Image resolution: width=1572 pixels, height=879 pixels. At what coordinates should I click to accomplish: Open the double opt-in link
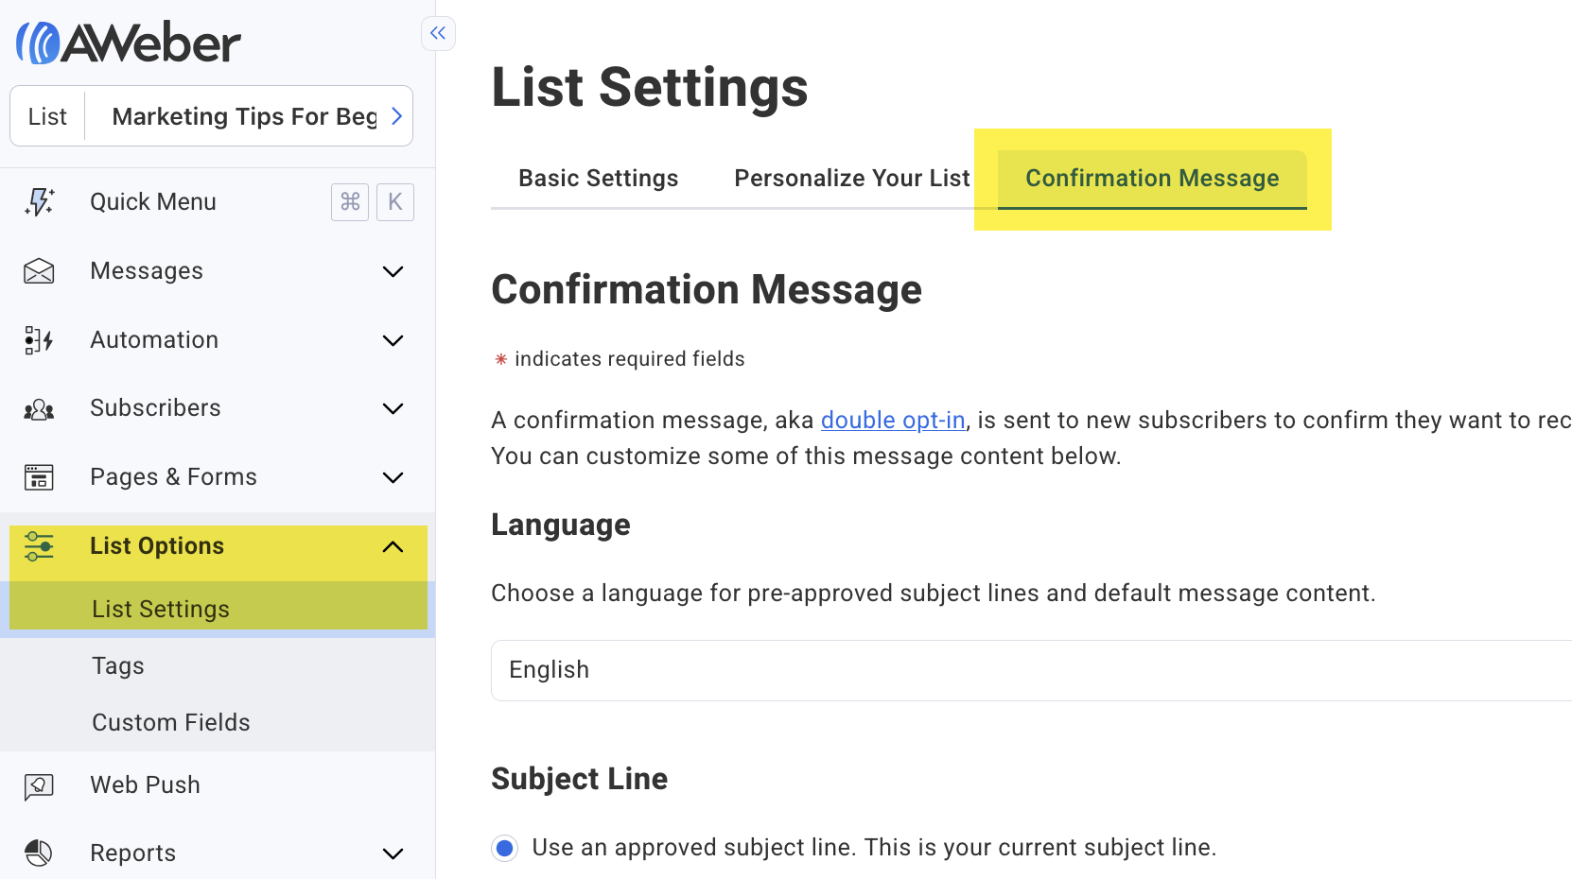(893, 420)
